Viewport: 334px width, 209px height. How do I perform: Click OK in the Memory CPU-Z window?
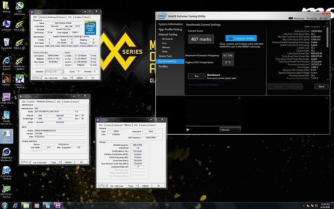(x=158, y=186)
